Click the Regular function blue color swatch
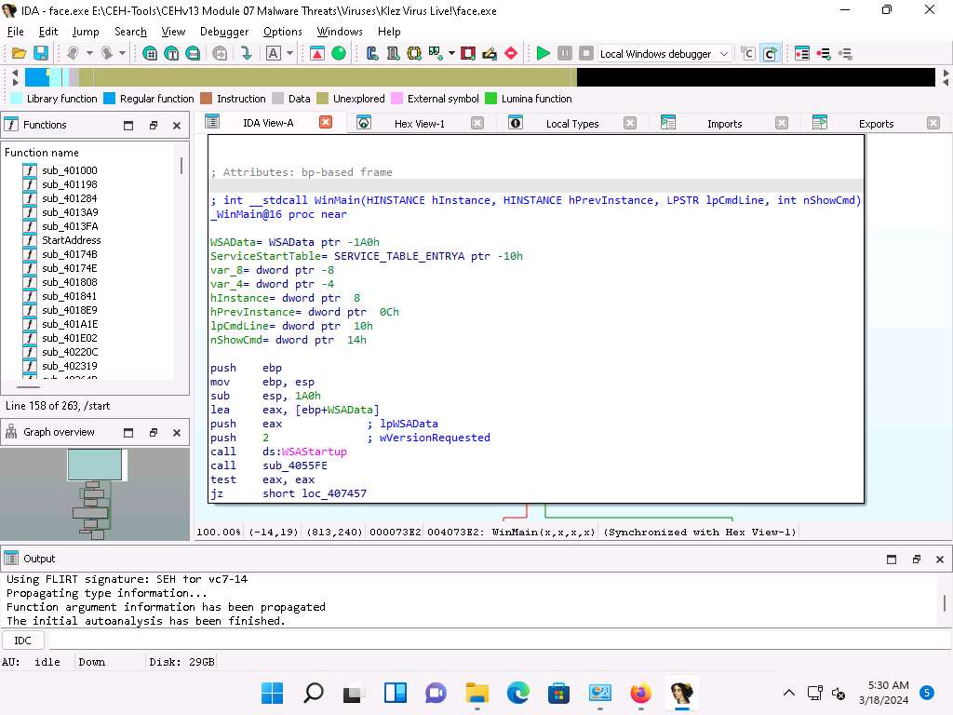Viewport: 953px width, 715px height. coord(110,99)
